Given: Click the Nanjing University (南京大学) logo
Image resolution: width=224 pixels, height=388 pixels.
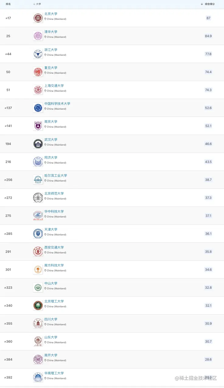Looking at the screenshot, I should [x=38, y=126].
